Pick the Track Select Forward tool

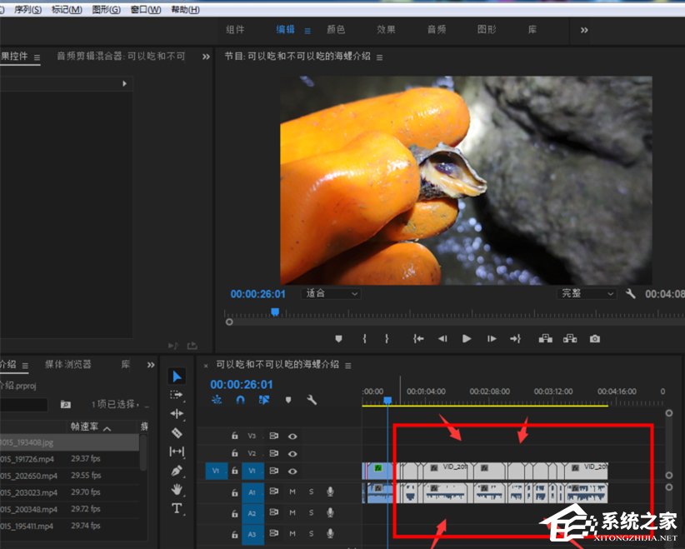[177, 395]
